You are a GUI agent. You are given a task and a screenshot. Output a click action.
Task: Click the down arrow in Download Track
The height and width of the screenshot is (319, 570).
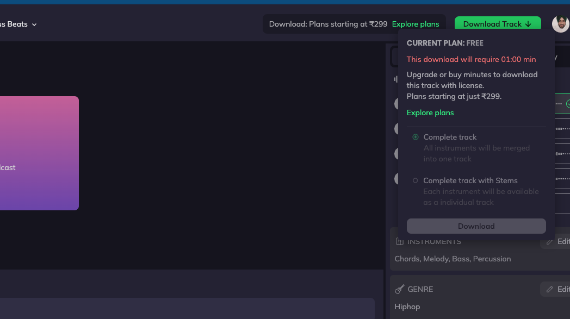pos(528,24)
